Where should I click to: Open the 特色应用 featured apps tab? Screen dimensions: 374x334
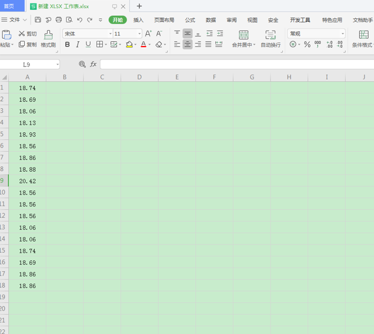pyautogui.click(x=332, y=20)
